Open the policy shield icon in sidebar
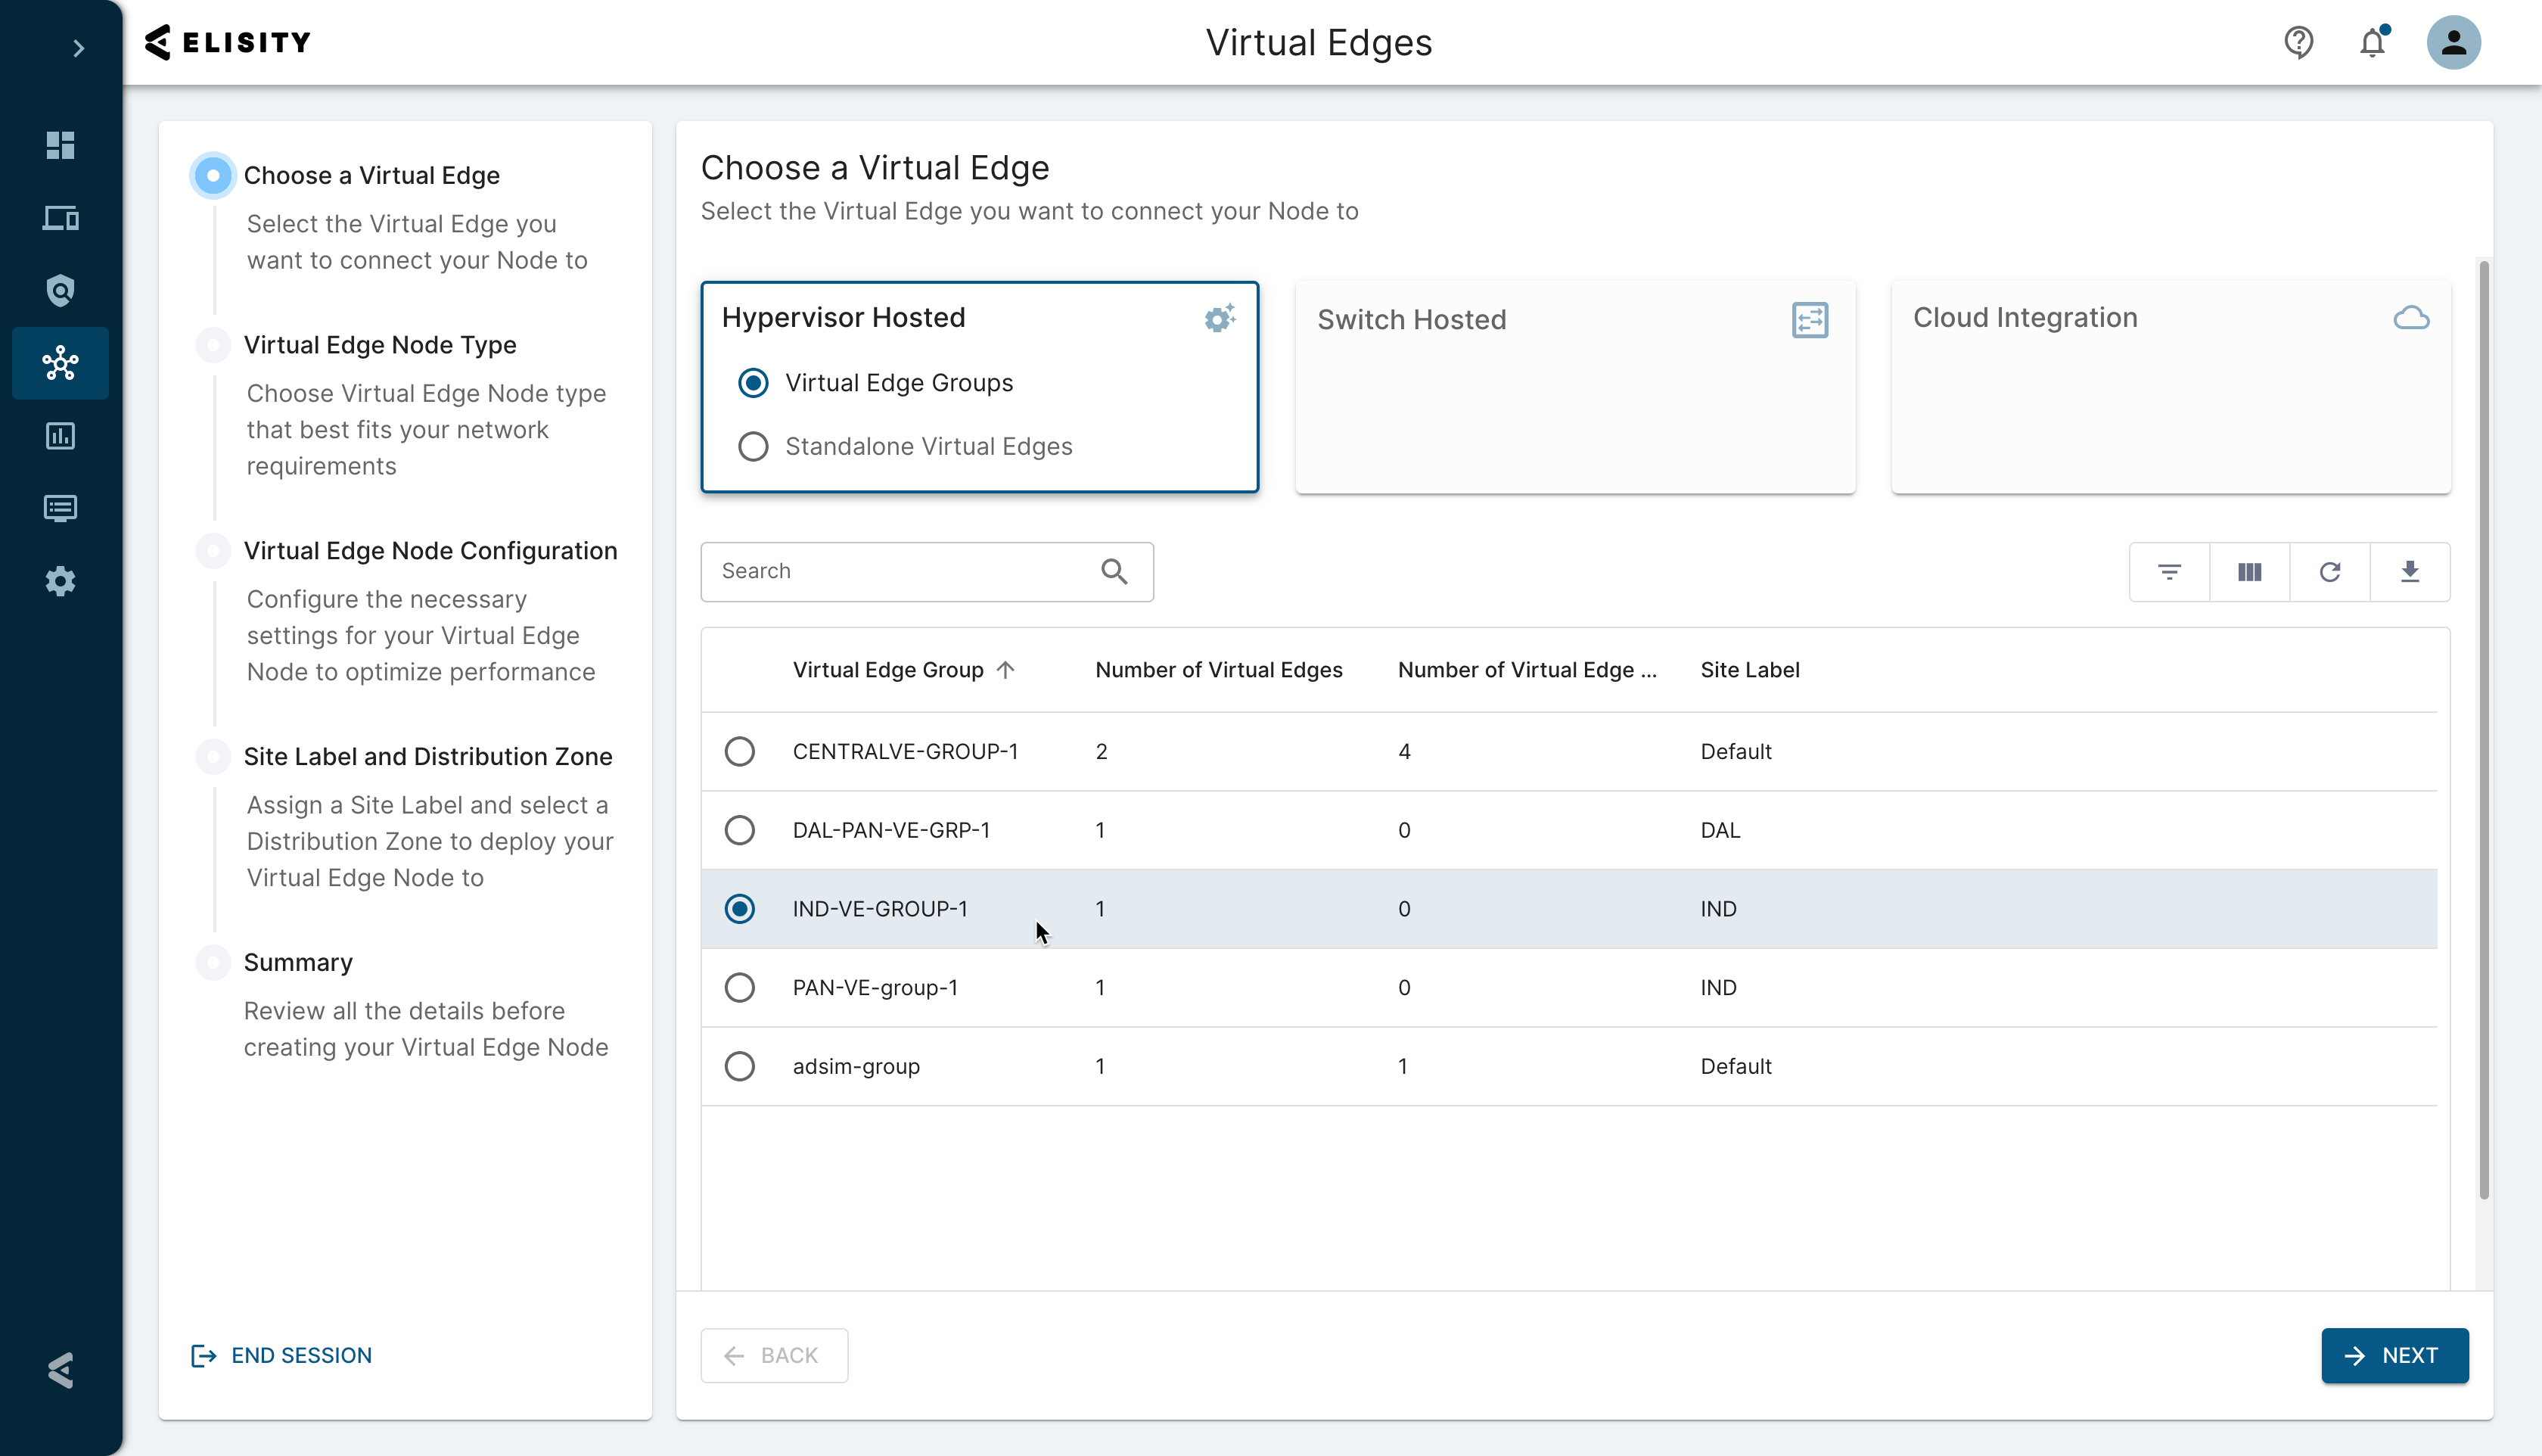This screenshot has width=2542, height=1456. (x=60, y=290)
